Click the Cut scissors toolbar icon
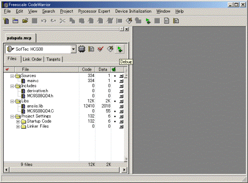The height and width of the screenshot is (183, 248). pos(63,21)
